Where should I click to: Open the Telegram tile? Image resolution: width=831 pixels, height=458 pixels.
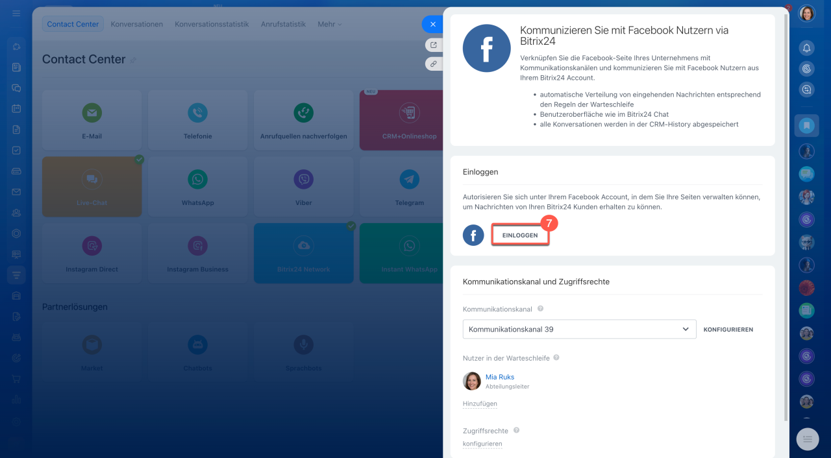(401, 187)
